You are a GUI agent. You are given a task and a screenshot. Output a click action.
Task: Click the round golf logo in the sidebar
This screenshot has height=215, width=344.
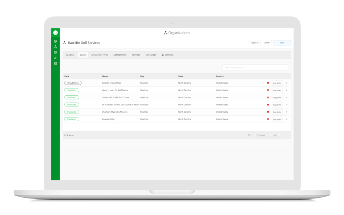pos(55,33)
